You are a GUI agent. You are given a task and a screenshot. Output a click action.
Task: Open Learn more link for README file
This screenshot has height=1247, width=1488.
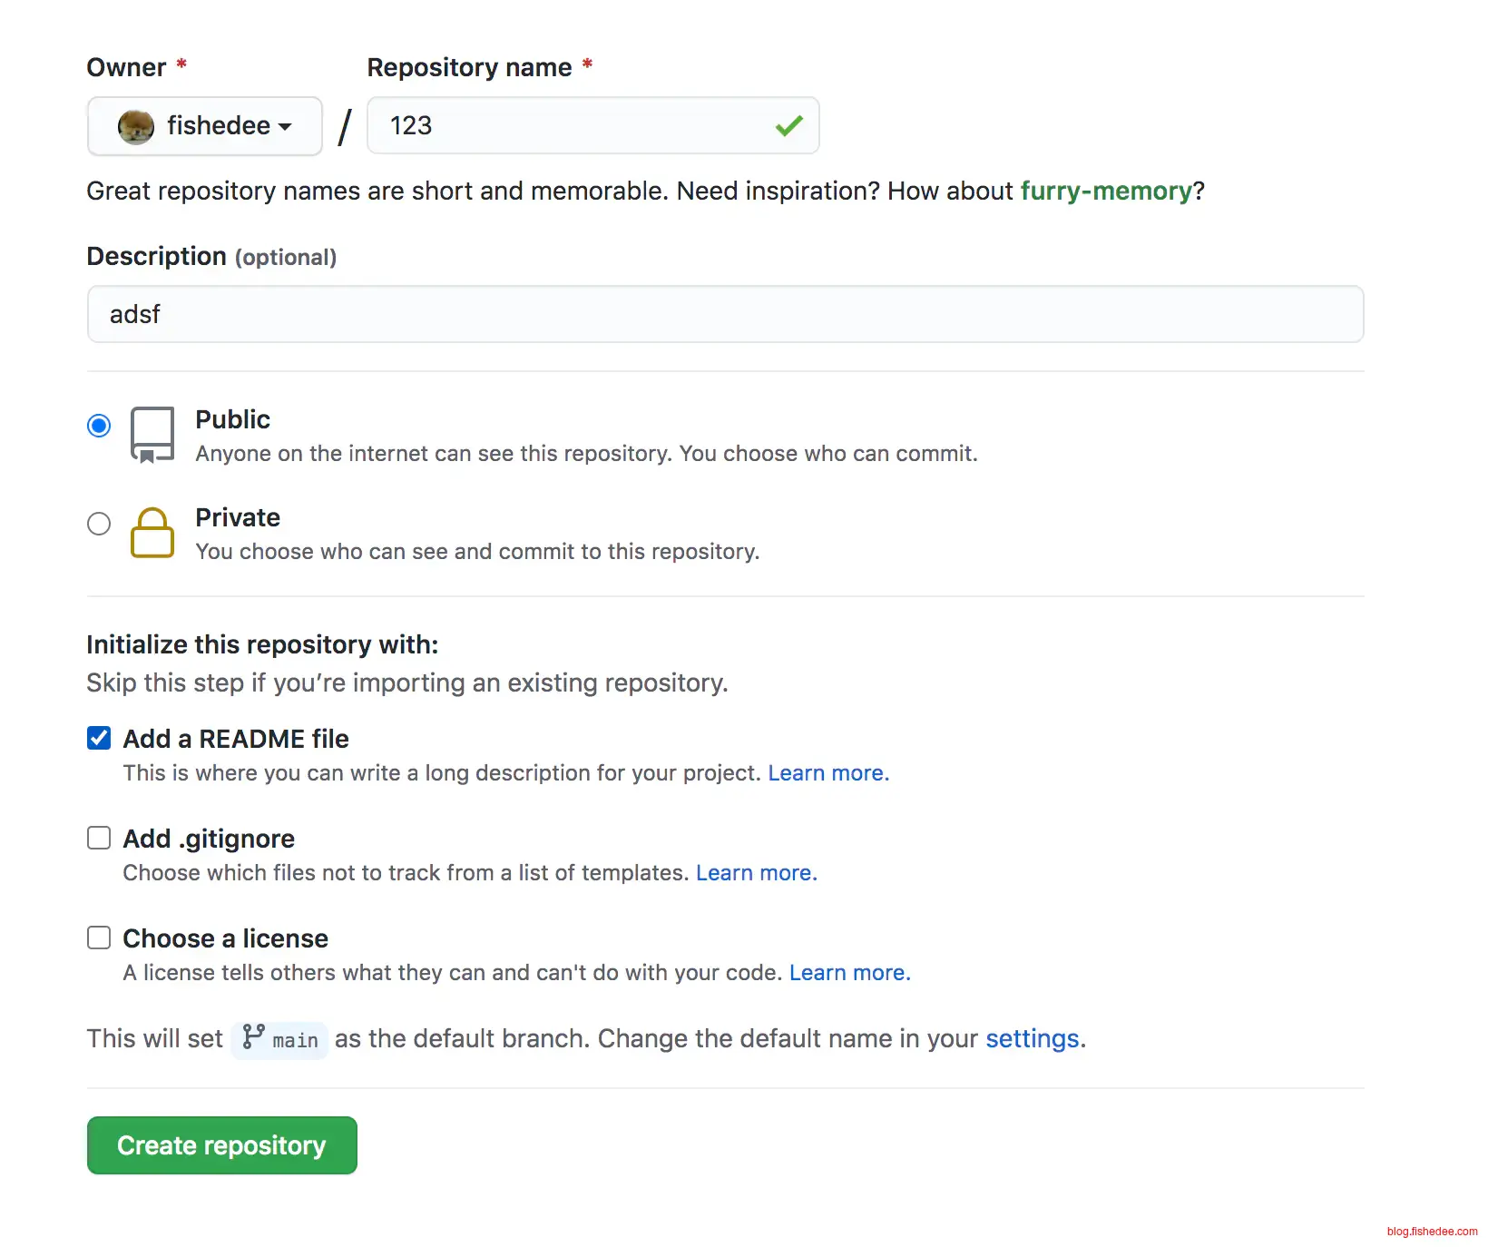(827, 773)
